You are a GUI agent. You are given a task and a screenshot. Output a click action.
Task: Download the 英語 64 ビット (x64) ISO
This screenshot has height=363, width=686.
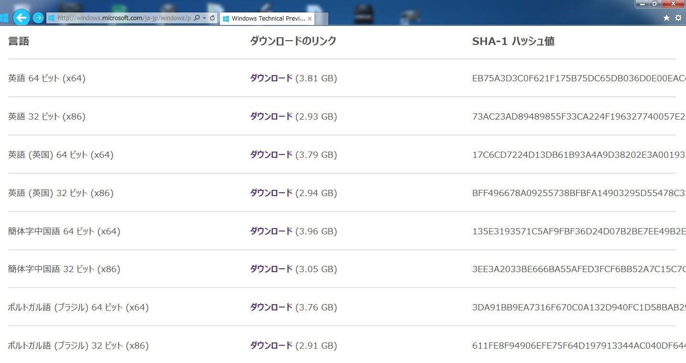pyautogui.click(x=271, y=78)
